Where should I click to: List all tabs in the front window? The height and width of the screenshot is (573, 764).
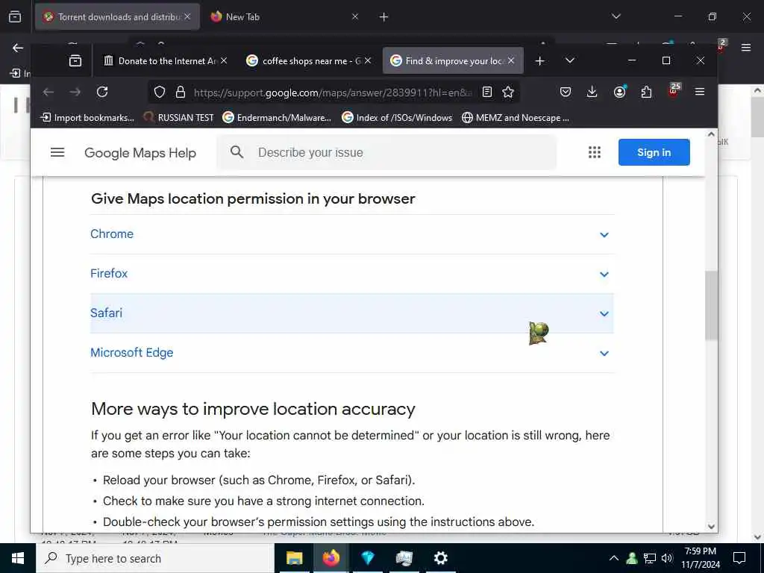569,61
